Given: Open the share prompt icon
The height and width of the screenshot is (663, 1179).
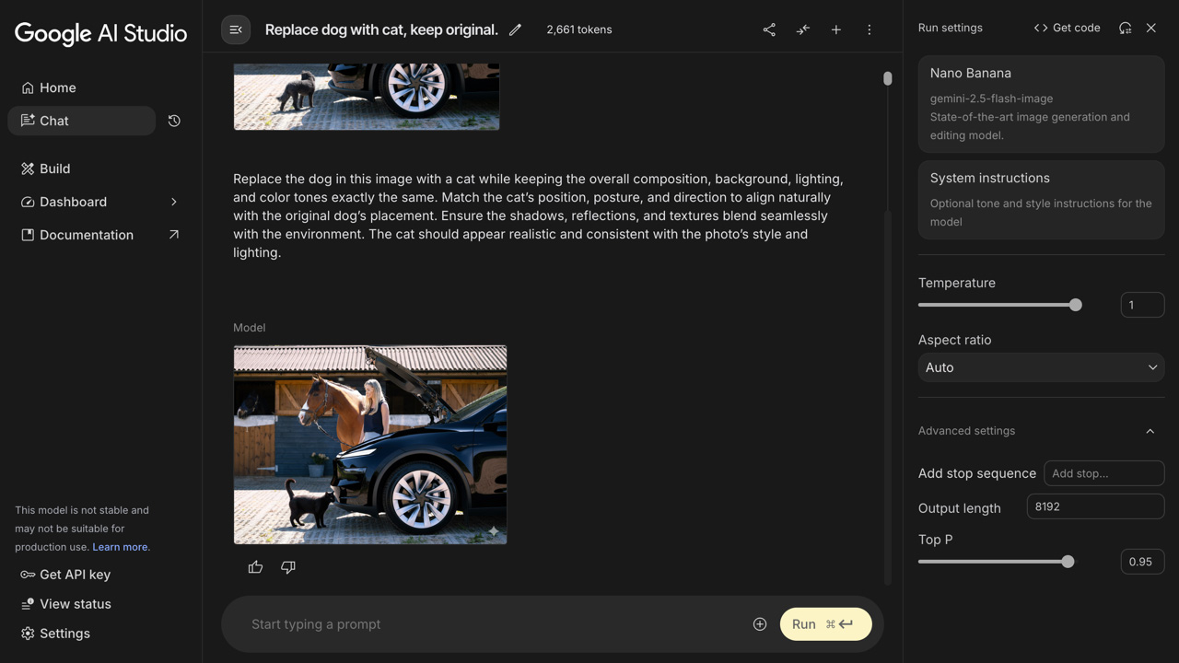Looking at the screenshot, I should tap(769, 29).
